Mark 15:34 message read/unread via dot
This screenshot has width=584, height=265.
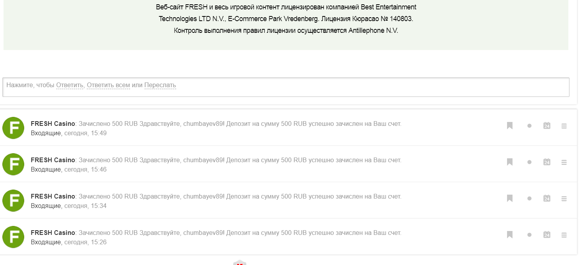[529, 199]
